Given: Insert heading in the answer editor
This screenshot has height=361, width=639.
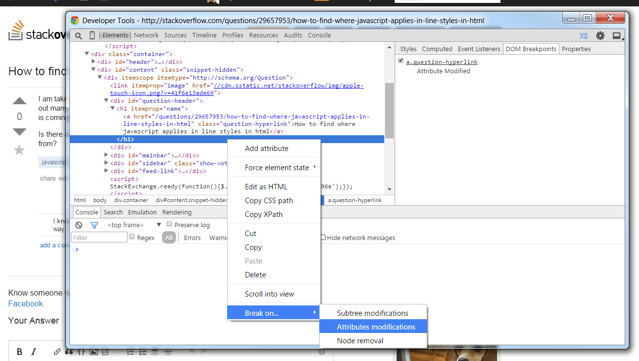Looking at the screenshot, I should (155, 352).
